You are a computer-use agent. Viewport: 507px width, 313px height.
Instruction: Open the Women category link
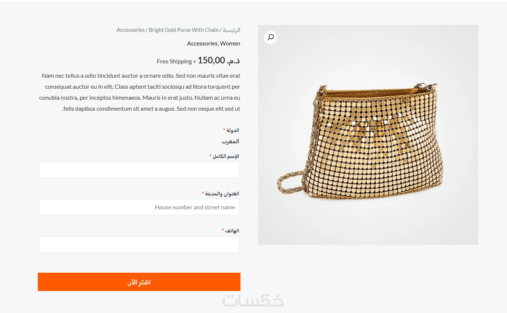(x=230, y=44)
